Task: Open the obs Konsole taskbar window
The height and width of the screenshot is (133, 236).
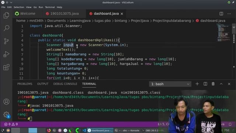Action: 127,130
